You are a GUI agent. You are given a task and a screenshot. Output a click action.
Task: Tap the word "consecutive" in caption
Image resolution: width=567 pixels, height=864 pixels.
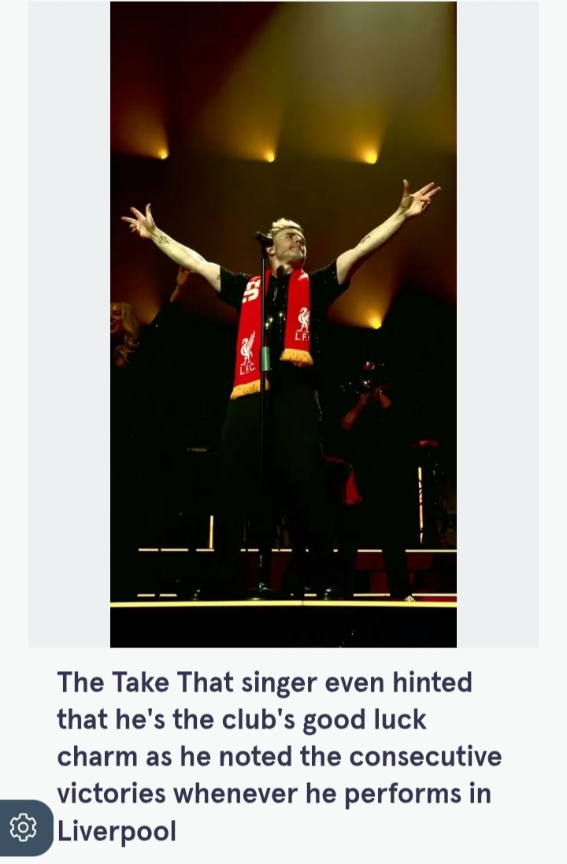pyautogui.click(x=425, y=757)
